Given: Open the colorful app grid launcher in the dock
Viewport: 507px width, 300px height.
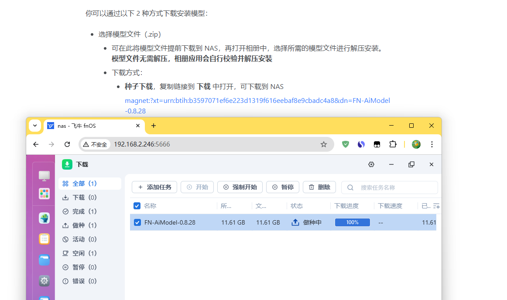Looking at the screenshot, I should [x=44, y=194].
